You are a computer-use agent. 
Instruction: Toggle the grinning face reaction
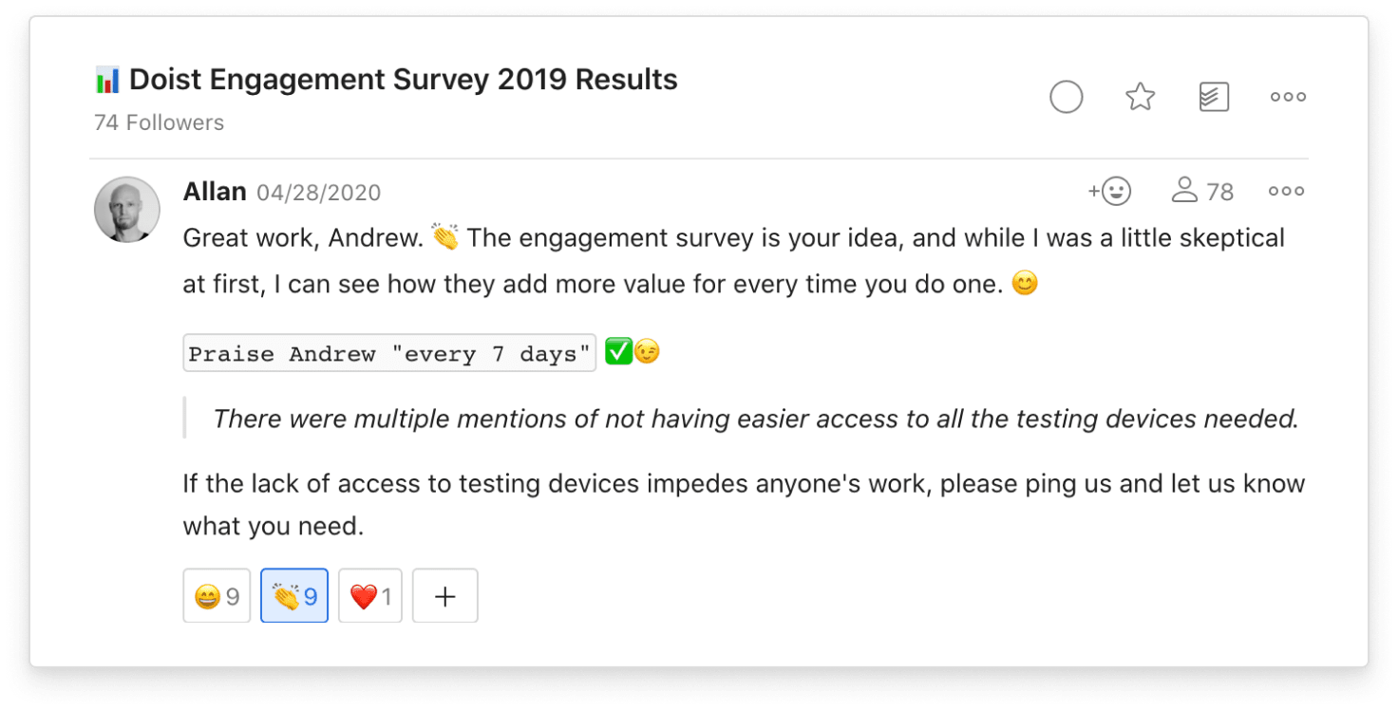(216, 595)
